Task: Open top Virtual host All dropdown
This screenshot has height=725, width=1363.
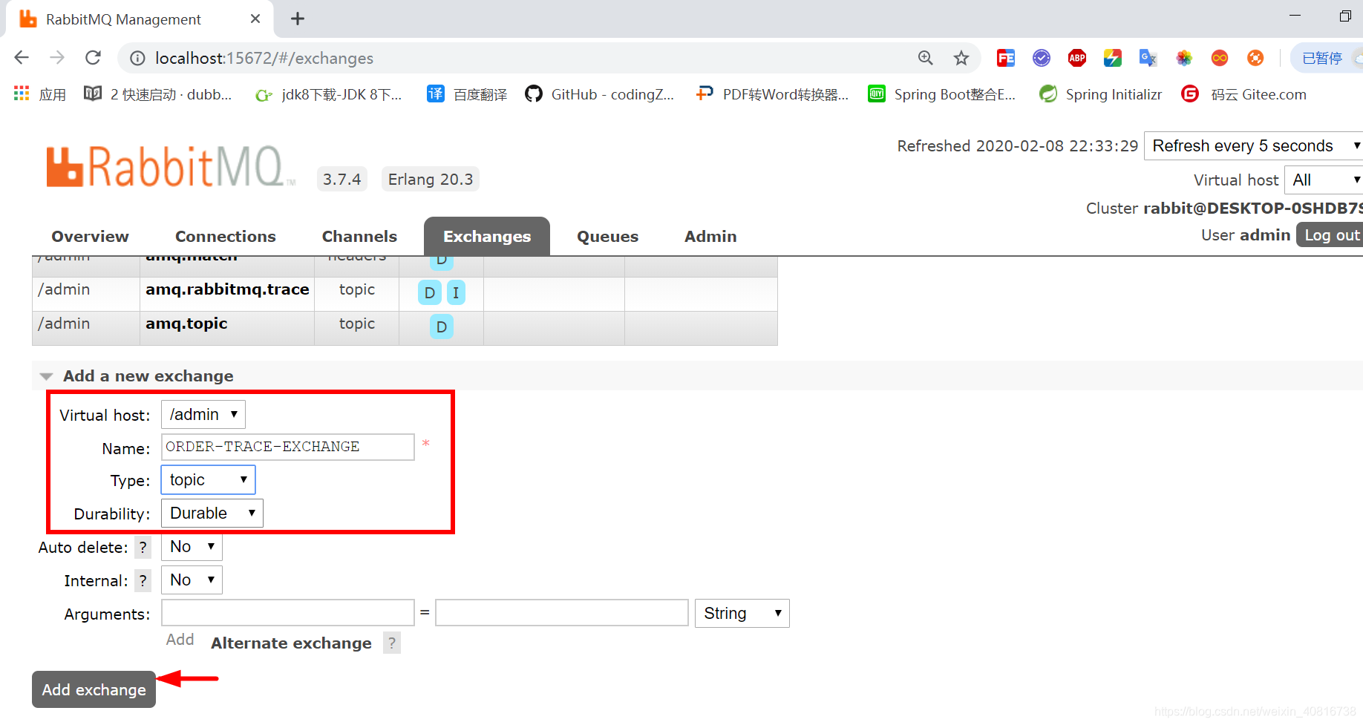Action: pos(1324,180)
